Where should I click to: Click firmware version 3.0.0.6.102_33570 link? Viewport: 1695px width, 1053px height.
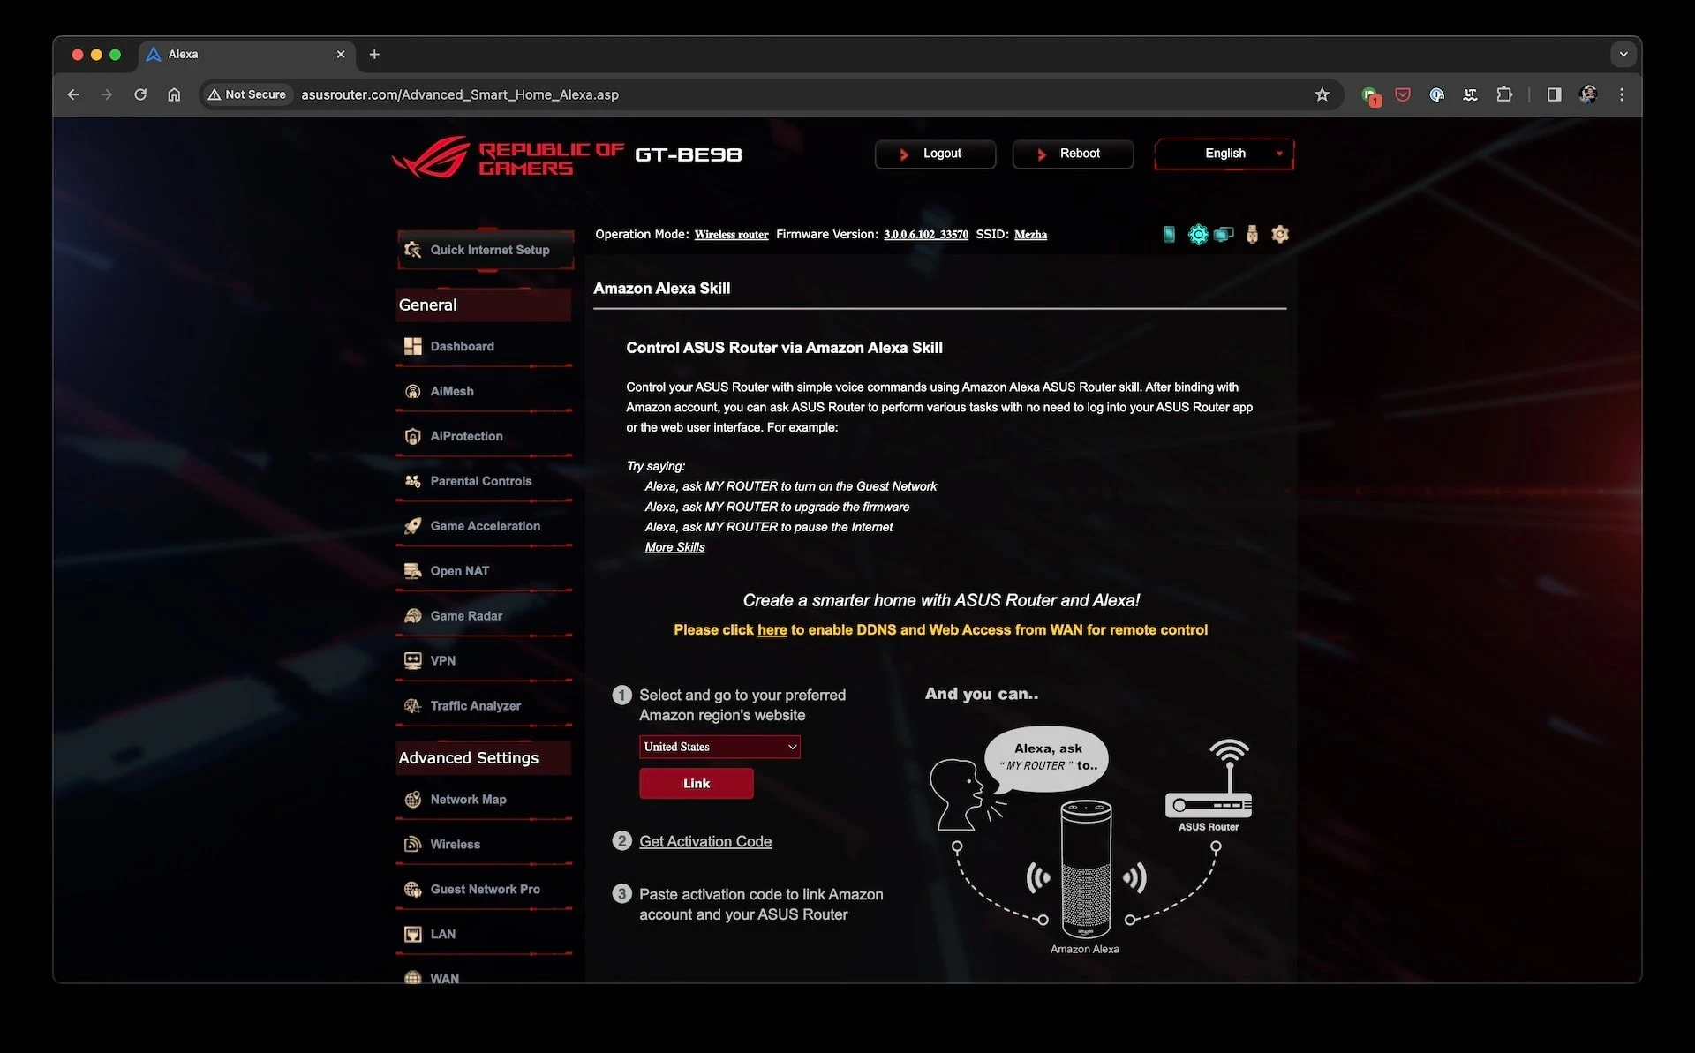coord(925,235)
